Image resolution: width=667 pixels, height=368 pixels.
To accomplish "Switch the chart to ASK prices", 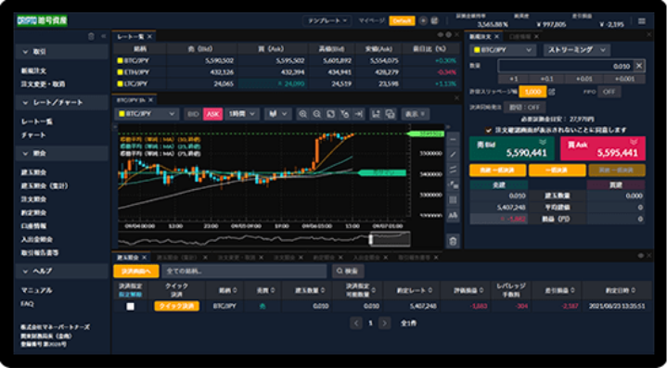I will click(x=212, y=114).
